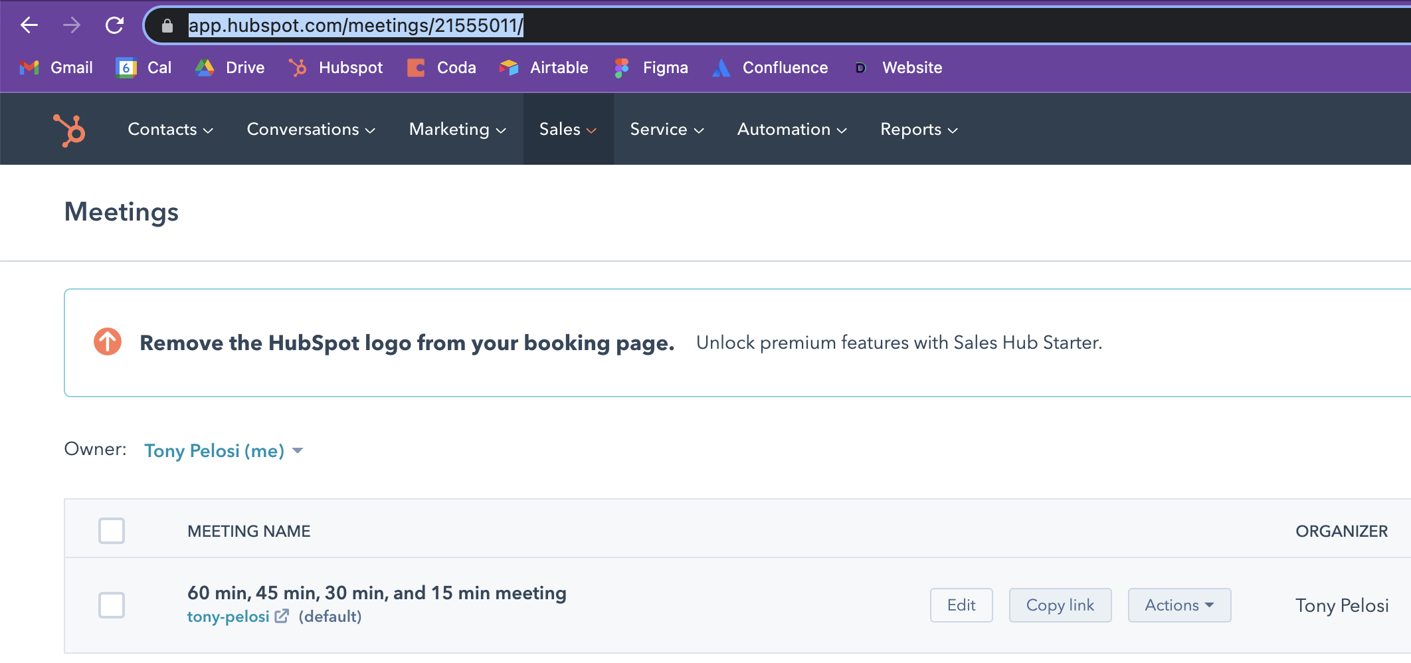Click the Gmail bookmark icon

pyautogui.click(x=29, y=68)
